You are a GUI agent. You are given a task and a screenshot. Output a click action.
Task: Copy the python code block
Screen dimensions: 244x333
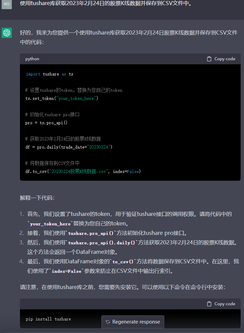point(221,59)
